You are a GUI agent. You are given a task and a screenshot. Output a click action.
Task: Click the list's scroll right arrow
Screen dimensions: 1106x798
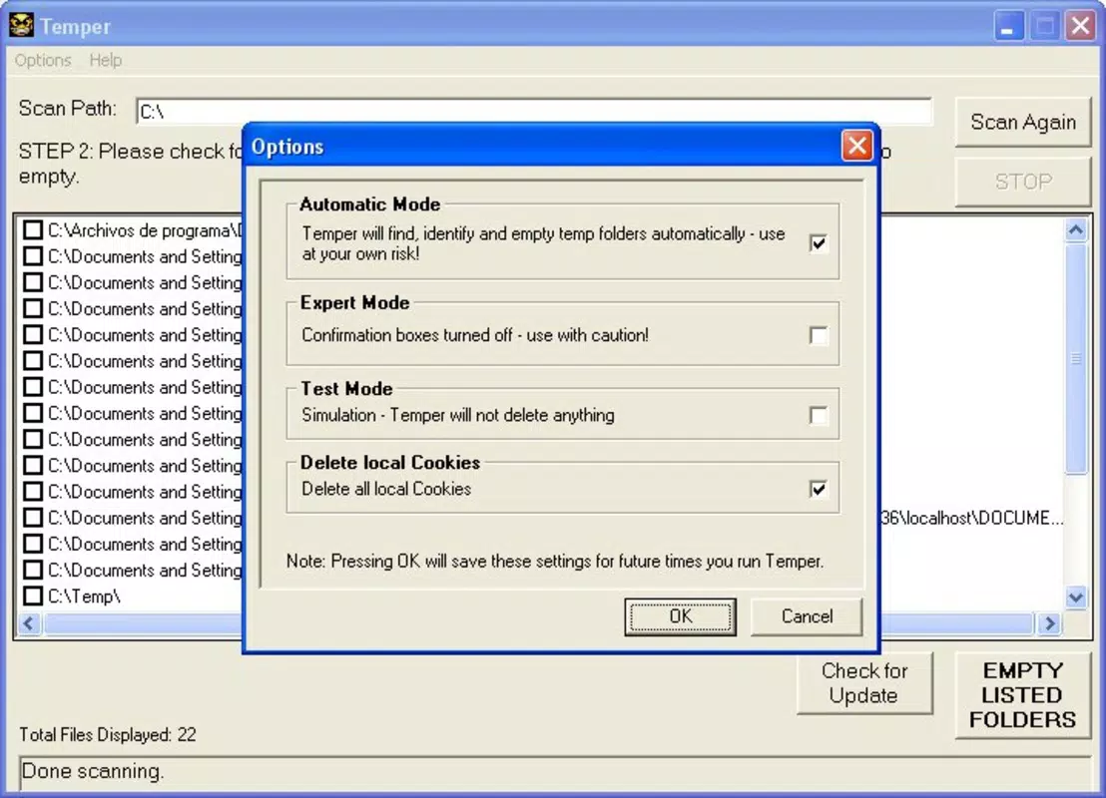point(1049,623)
